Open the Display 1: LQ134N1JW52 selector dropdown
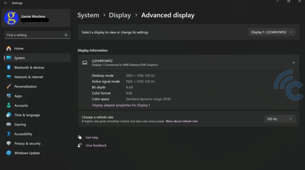Viewport: 305px width, 170px height. 272,32
